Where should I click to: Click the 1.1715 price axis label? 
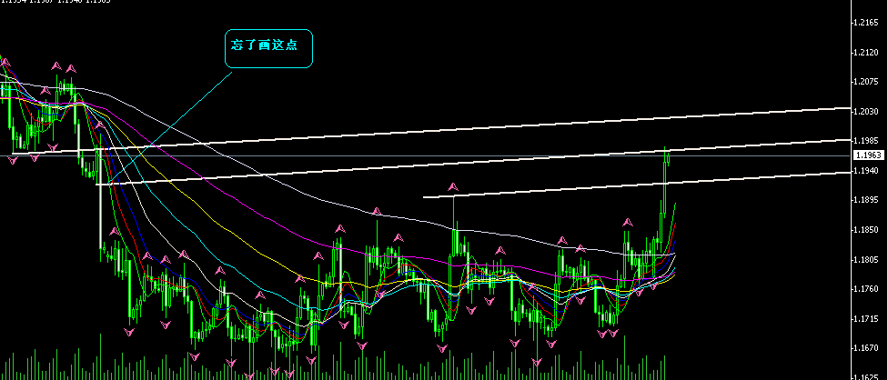click(x=866, y=319)
